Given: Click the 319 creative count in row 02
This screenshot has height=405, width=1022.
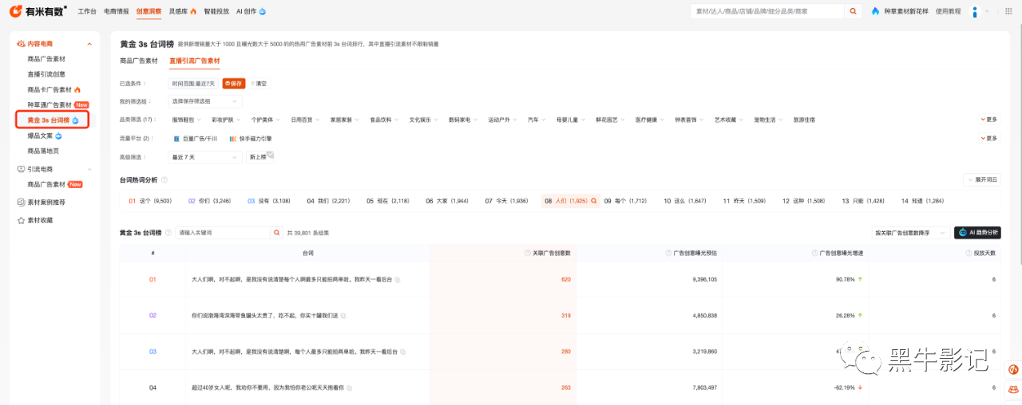Looking at the screenshot, I should 565,316.
